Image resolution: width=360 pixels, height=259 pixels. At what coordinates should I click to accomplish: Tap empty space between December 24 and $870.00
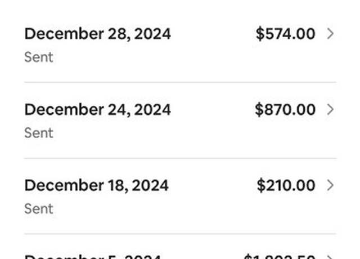point(213,110)
